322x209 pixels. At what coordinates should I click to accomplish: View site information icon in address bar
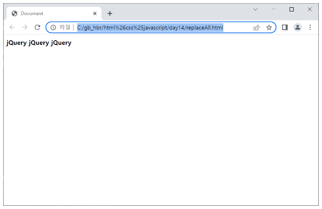[x=53, y=27]
